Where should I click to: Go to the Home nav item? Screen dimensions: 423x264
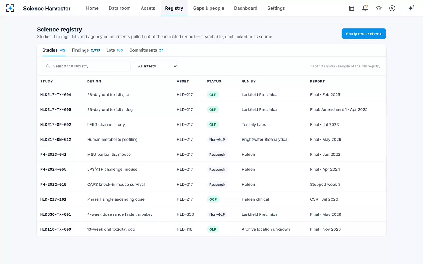coord(92,8)
